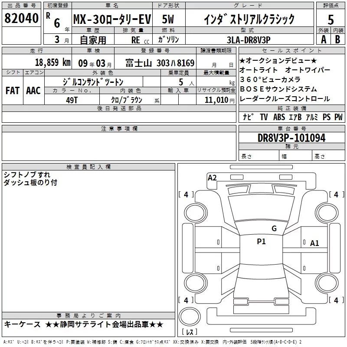This screenshot has height=347, width=347.
Task: Click the mileage 18,859 km
Action: [53, 62]
